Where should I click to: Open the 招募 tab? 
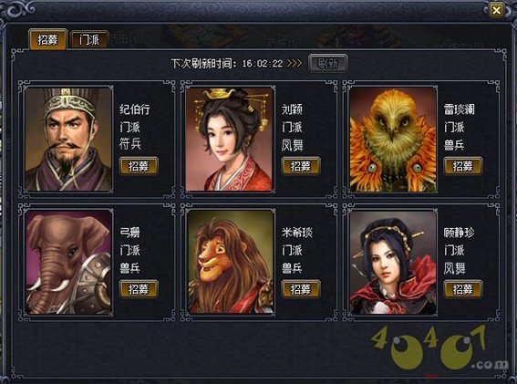(x=47, y=39)
